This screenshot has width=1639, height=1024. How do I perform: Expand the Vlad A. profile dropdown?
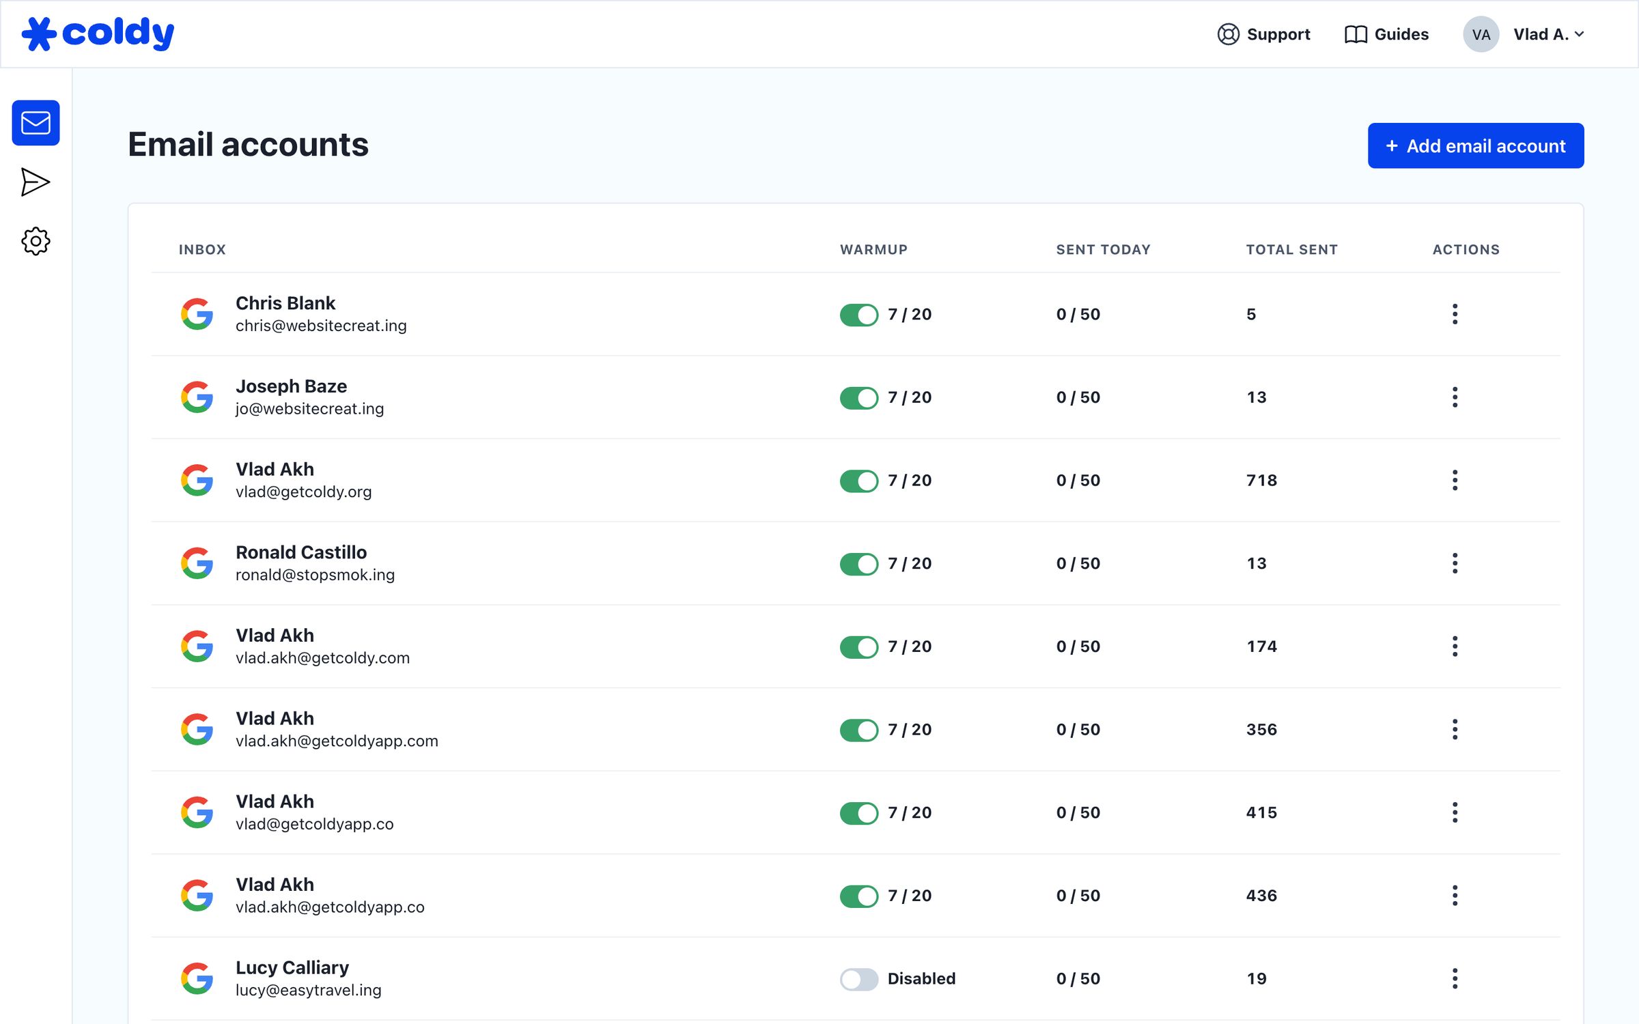click(1547, 34)
